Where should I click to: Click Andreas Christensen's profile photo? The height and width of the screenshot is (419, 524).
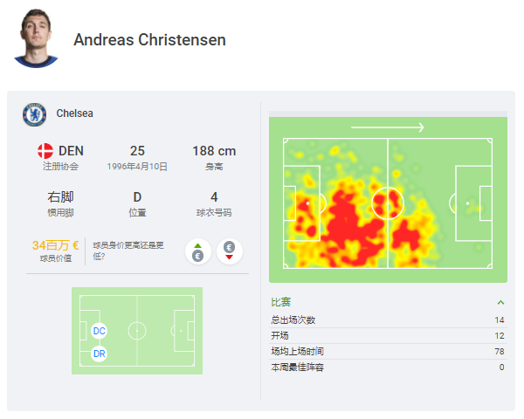[x=37, y=38]
